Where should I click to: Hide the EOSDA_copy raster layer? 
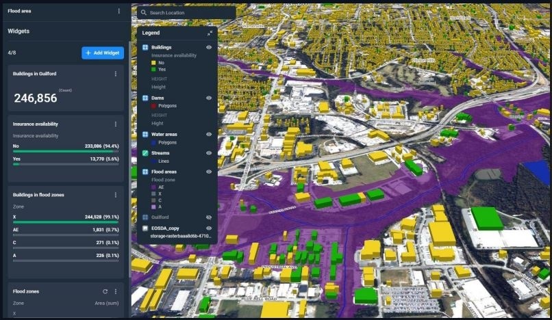(x=209, y=228)
